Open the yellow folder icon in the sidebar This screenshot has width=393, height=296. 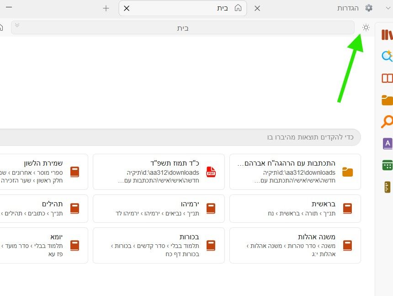coord(387,100)
